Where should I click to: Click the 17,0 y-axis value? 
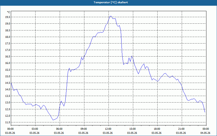[x=8, y=50]
